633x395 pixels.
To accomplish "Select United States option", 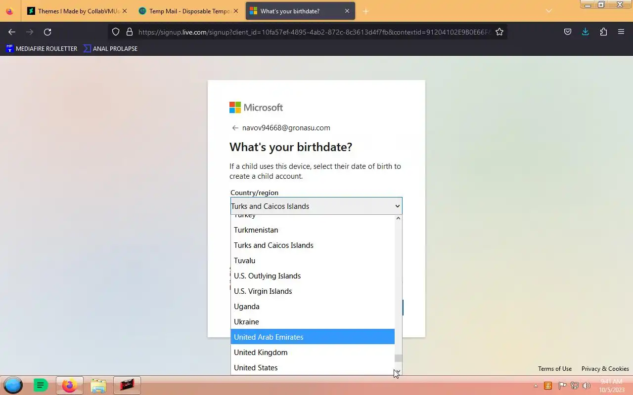I will point(313,368).
